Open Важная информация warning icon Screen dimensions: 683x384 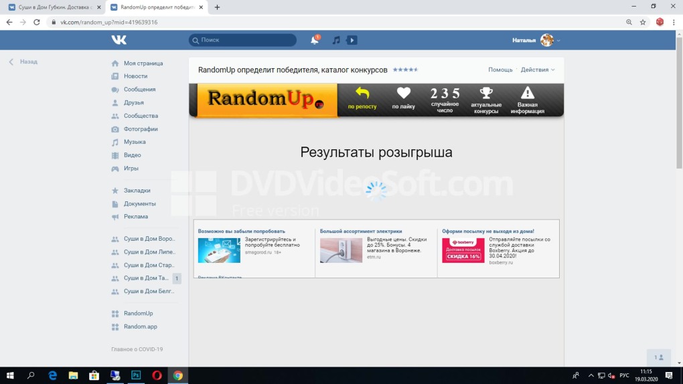[x=528, y=100]
